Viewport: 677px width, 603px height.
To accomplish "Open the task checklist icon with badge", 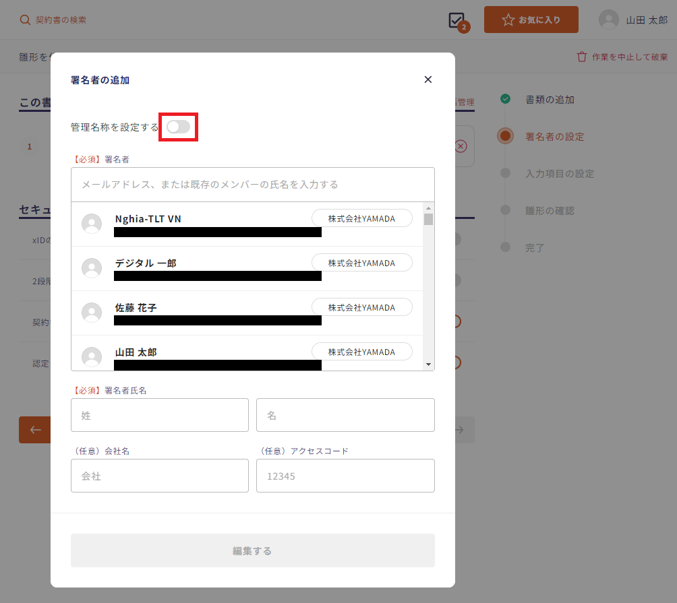I will point(457,20).
